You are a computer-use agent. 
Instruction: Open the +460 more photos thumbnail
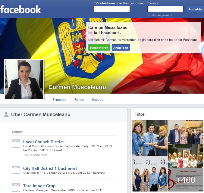pos(186,180)
